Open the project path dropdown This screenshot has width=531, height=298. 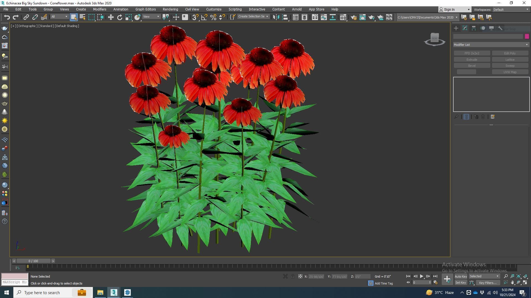click(428, 17)
